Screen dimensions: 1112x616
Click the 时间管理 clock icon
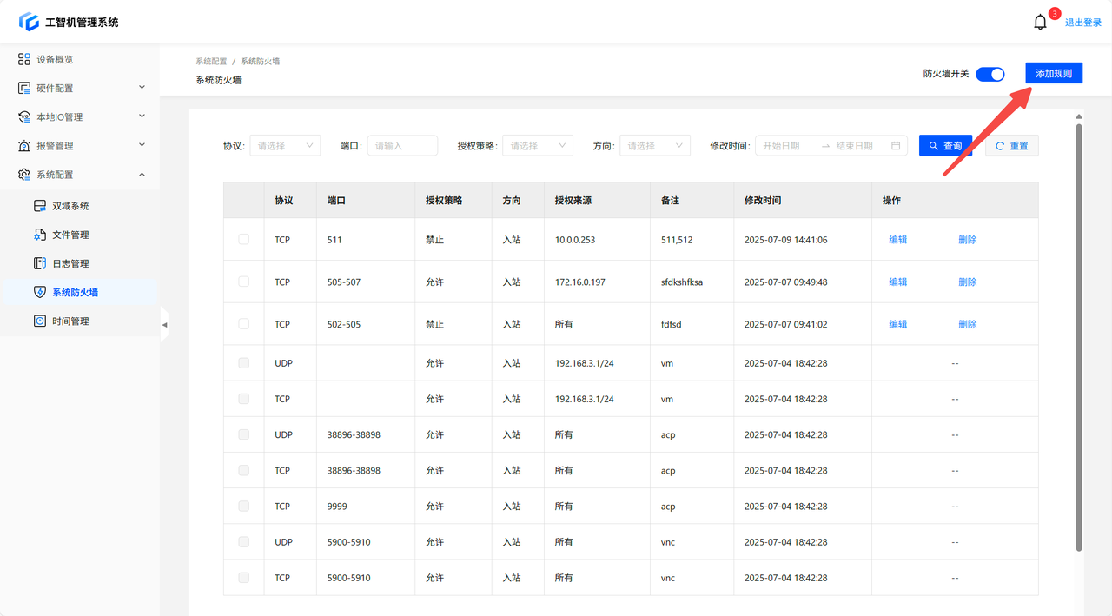point(39,321)
